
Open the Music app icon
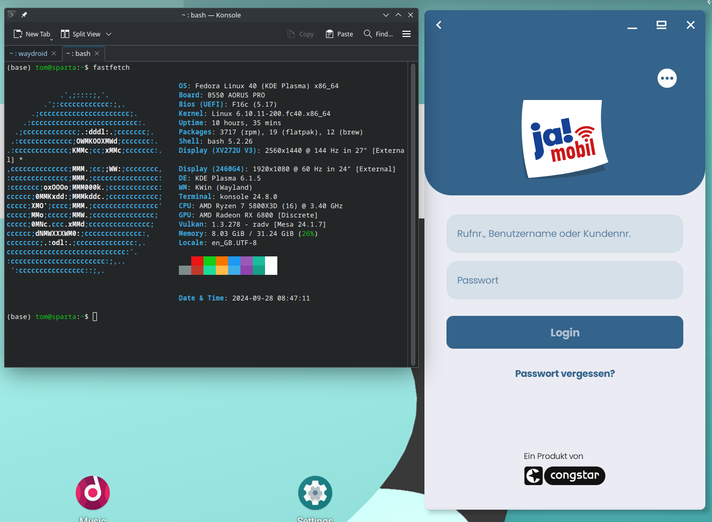click(93, 493)
